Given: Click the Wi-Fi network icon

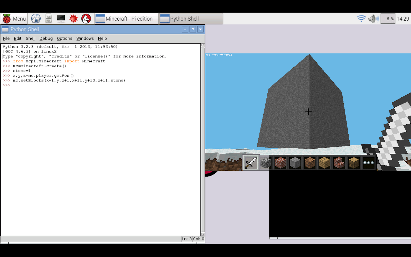Looking at the screenshot, I should [361, 19].
